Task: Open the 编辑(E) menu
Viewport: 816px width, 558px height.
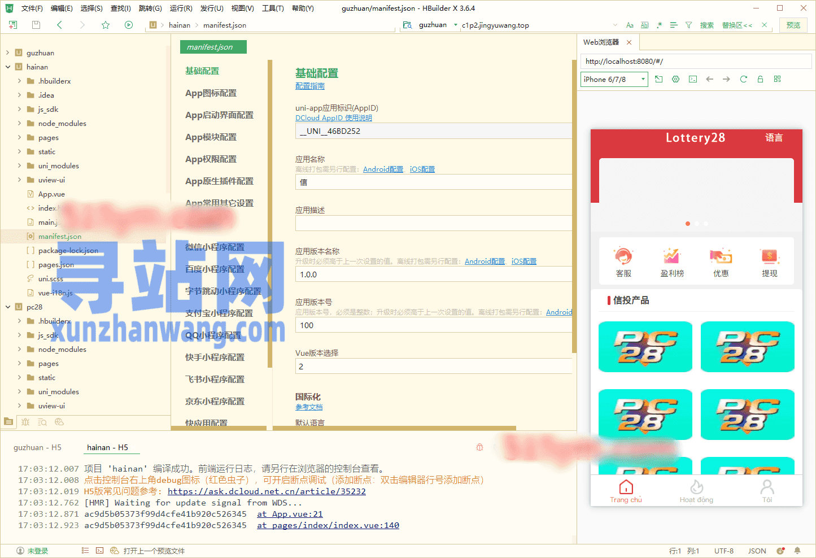Action: point(62,8)
